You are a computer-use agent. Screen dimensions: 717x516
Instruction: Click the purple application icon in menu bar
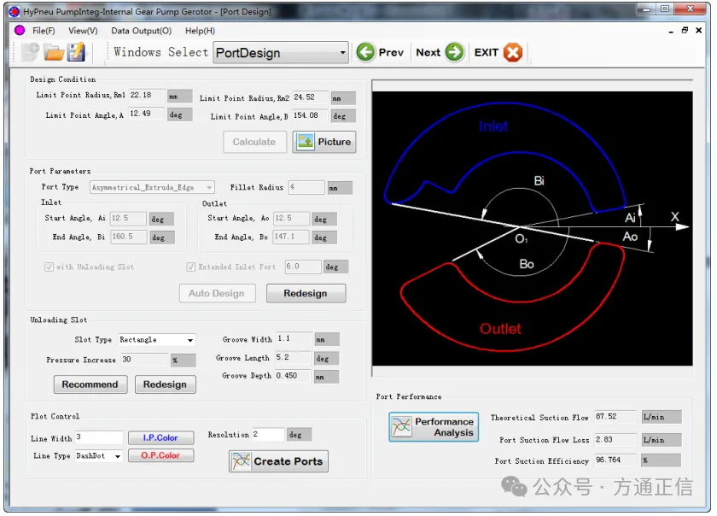[19, 30]
